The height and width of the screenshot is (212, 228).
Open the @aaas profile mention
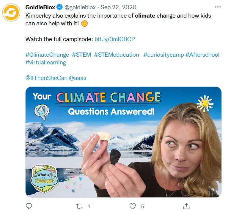(x=78, y=78)
